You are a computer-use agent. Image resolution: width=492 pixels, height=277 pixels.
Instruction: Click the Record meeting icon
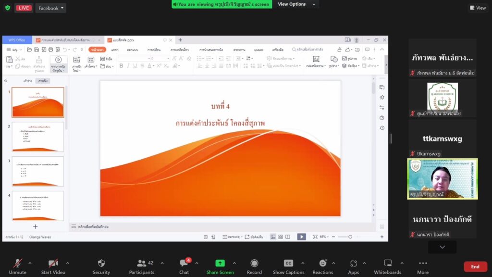(x=254, y=264)
